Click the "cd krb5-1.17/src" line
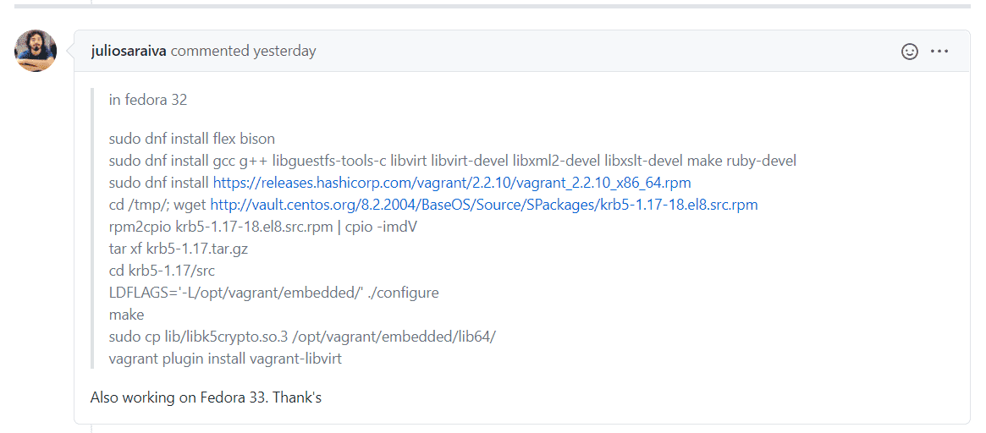This screenshot has width=986, height=433. coord(162,271)
